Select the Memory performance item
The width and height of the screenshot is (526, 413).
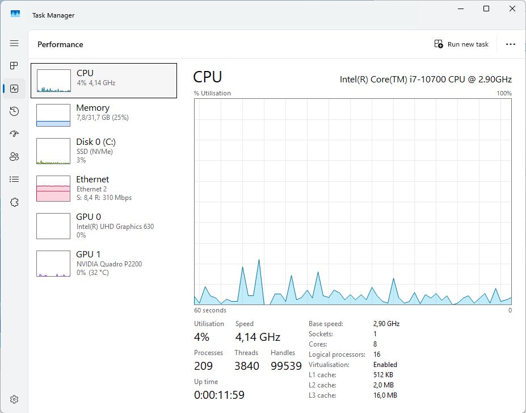point(104,115)
